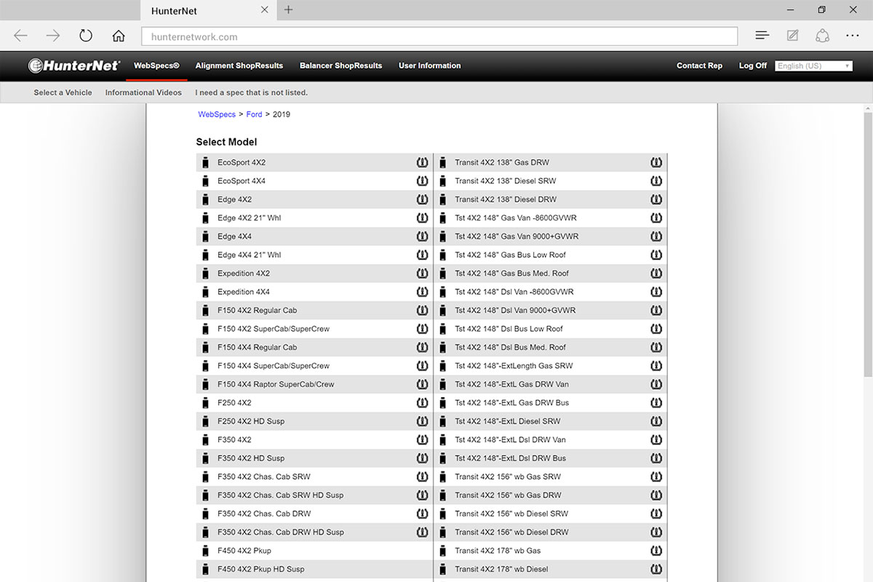
Task: Select model Tst 4X2 148" Gas Van -8600GVWR
Action: (x=516, y=218)
